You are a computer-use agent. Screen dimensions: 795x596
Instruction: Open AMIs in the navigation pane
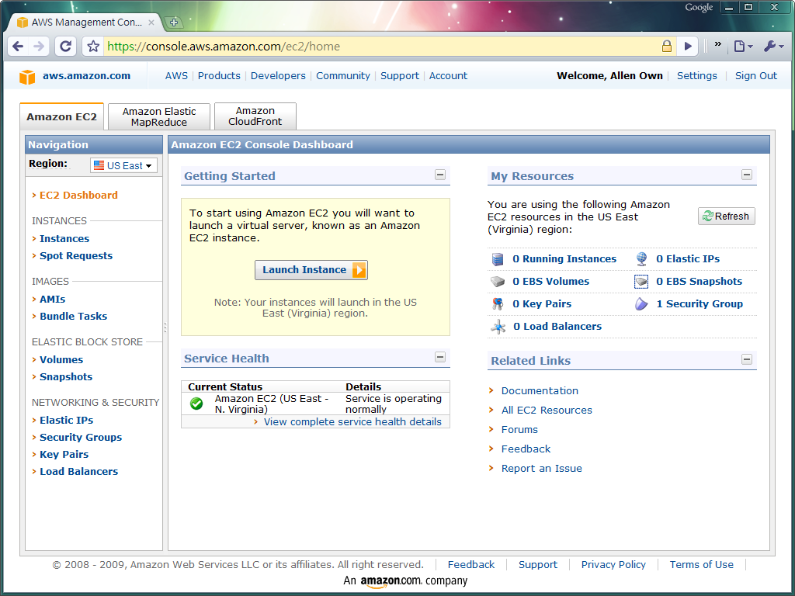click(53, 300)
